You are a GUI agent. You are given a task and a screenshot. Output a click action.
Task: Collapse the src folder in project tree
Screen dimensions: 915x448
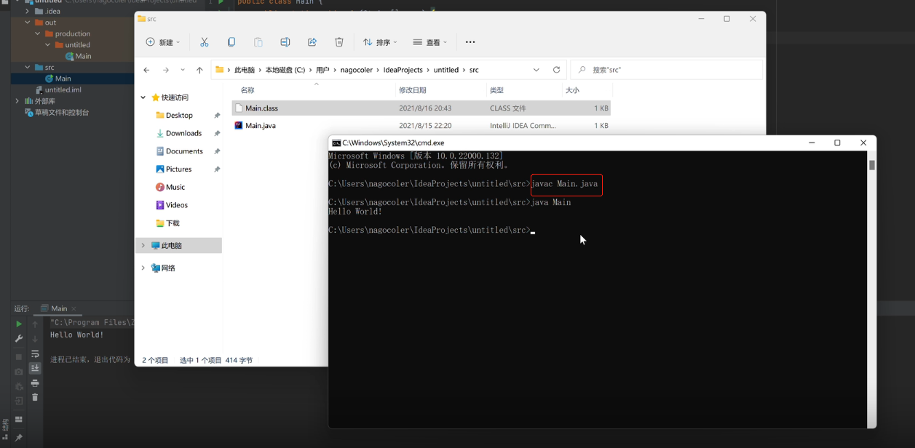pos(28,67)
